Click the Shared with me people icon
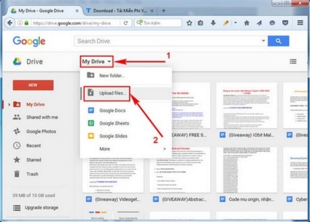 (17, 117)
